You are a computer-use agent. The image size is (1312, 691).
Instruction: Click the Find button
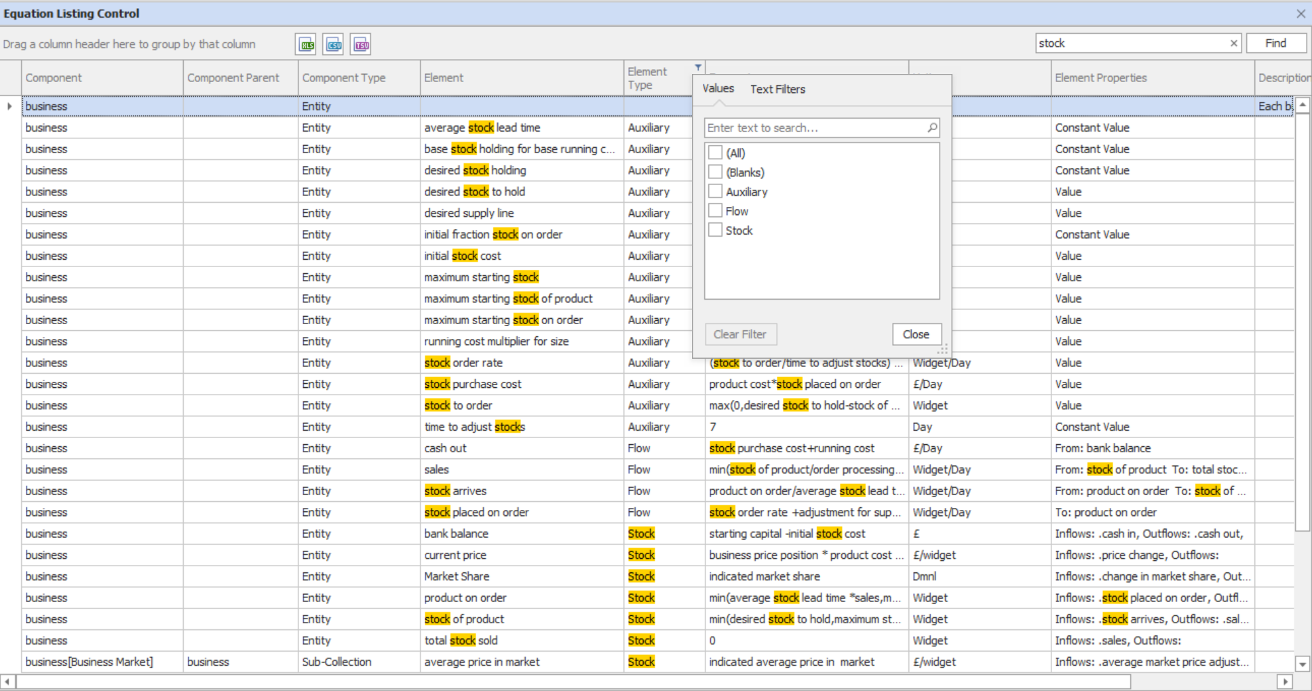coord(1276,43)
